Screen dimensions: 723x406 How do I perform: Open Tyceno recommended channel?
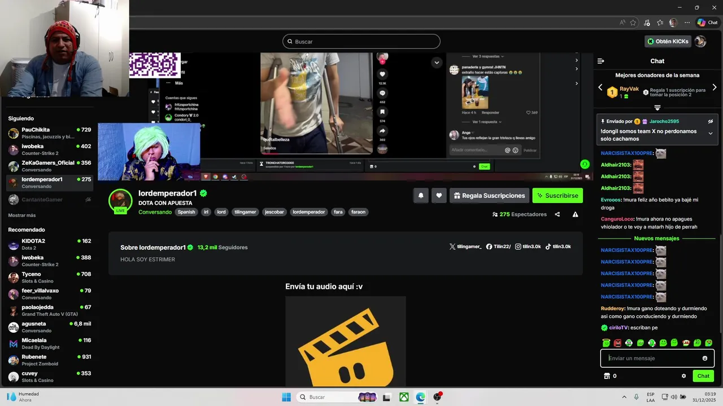point(50,277)
